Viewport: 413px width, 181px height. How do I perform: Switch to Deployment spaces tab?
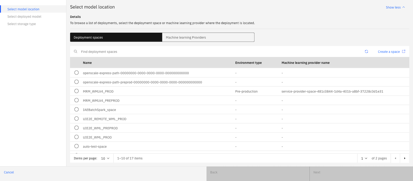116,37
